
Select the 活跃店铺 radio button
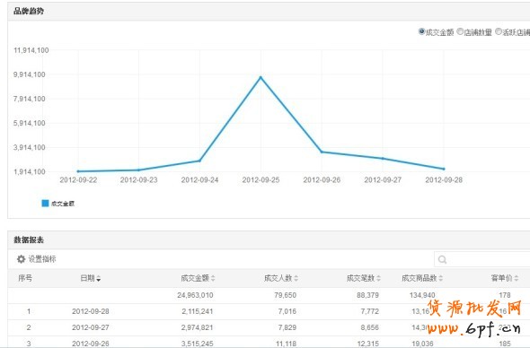point(499,31)
